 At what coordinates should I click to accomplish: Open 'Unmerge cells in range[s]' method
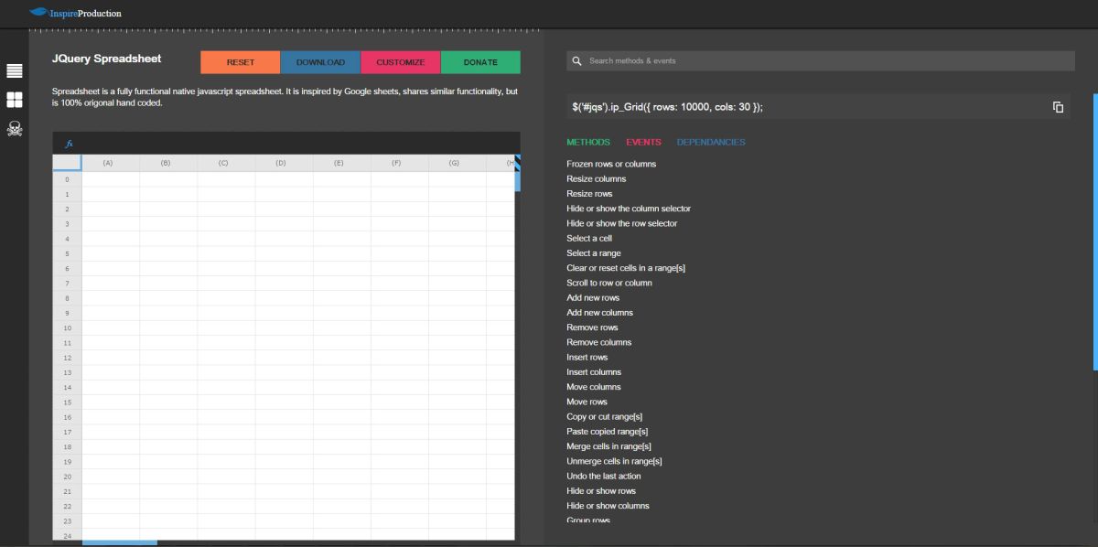[614, 461]
